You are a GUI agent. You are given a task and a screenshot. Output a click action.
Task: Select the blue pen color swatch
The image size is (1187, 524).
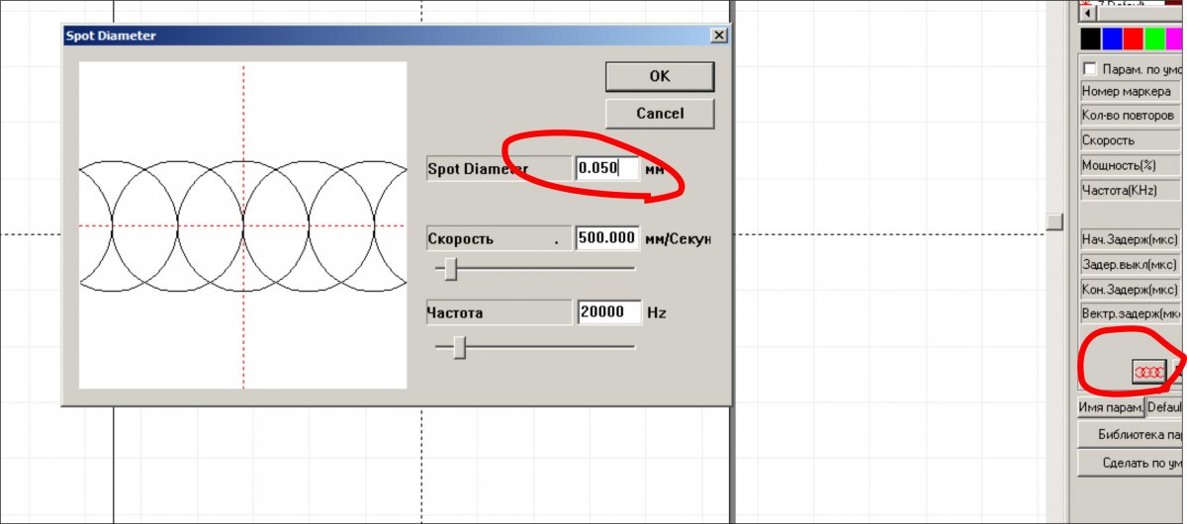[1112, 39]
